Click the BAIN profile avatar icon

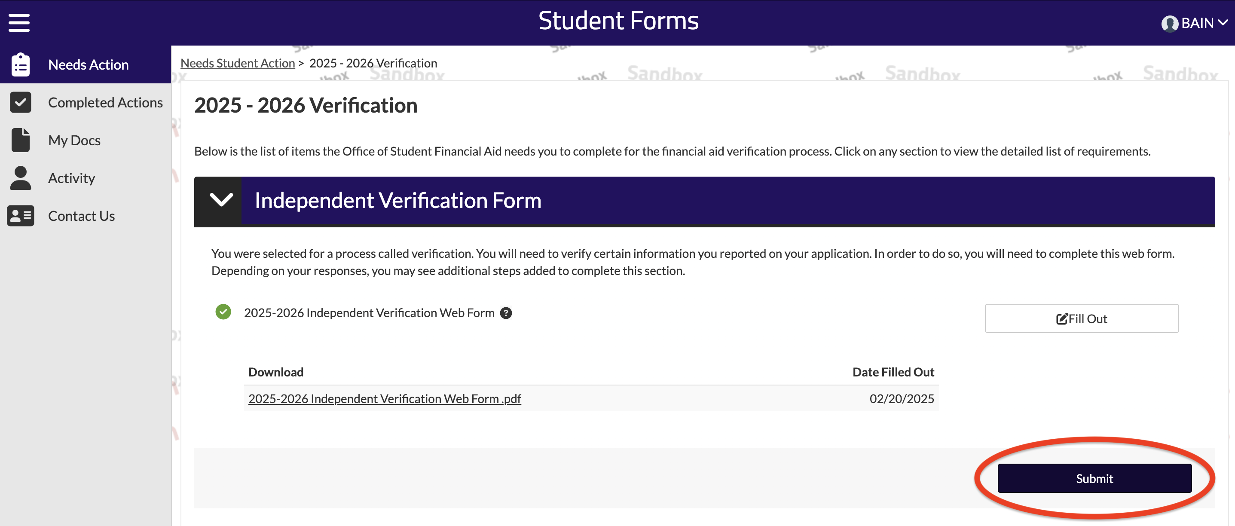[x=1170, y=22]
